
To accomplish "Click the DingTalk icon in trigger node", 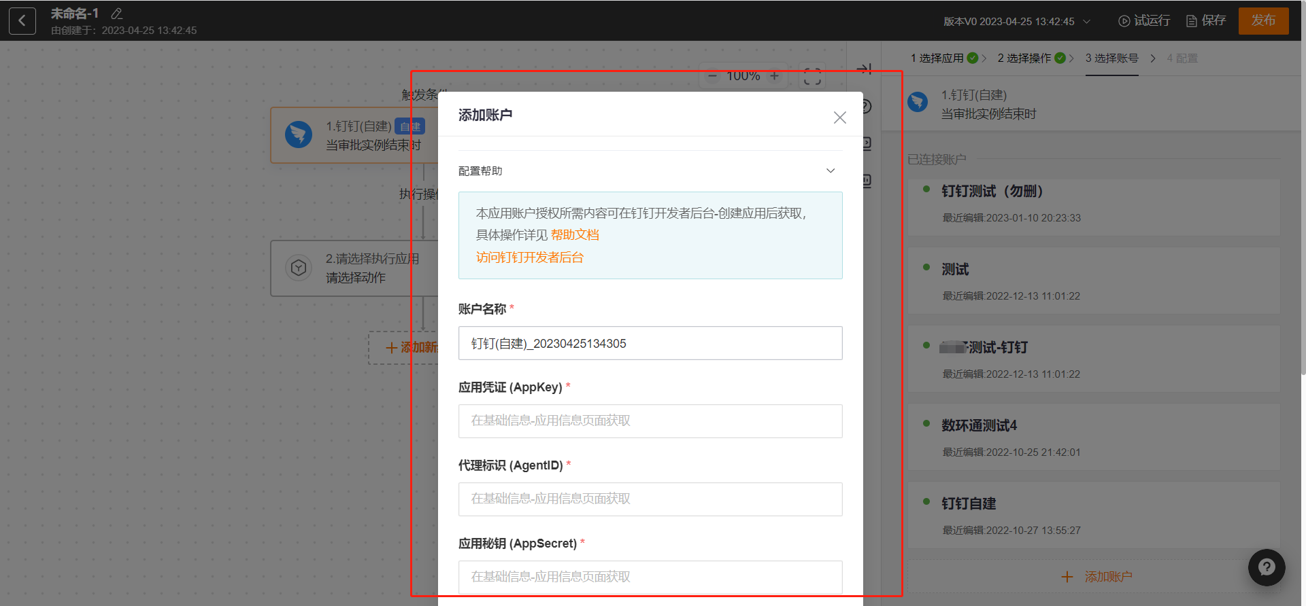I will coord(299,135).
